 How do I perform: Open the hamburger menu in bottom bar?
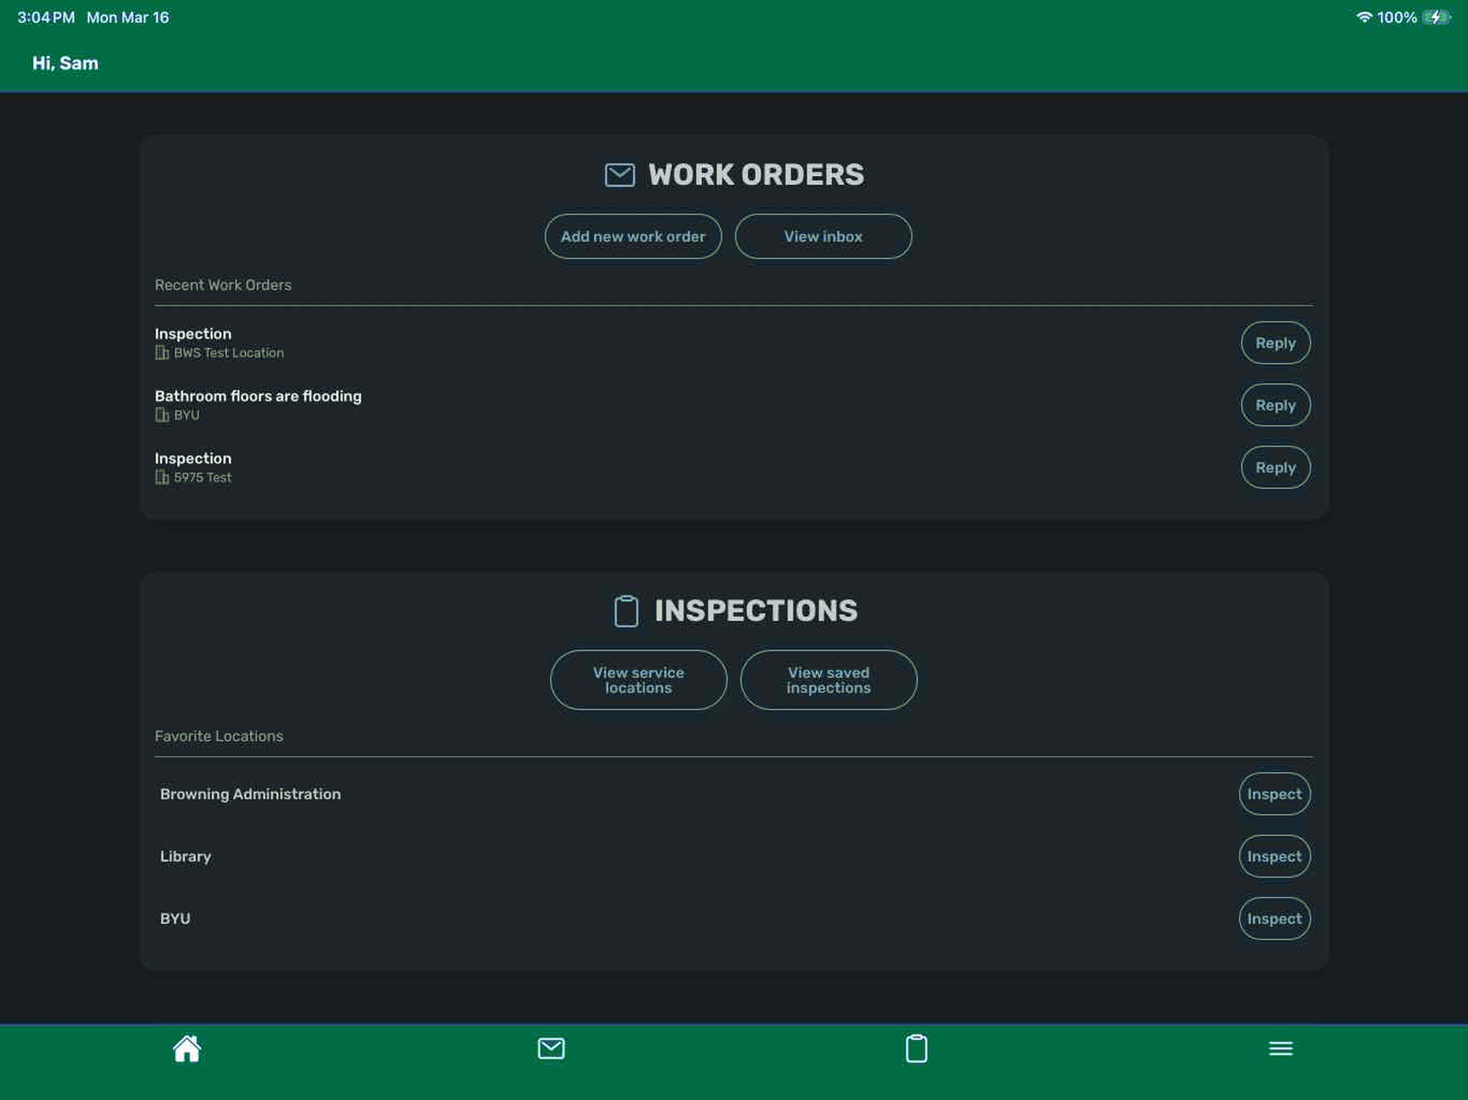(x=1281, y=1048)
